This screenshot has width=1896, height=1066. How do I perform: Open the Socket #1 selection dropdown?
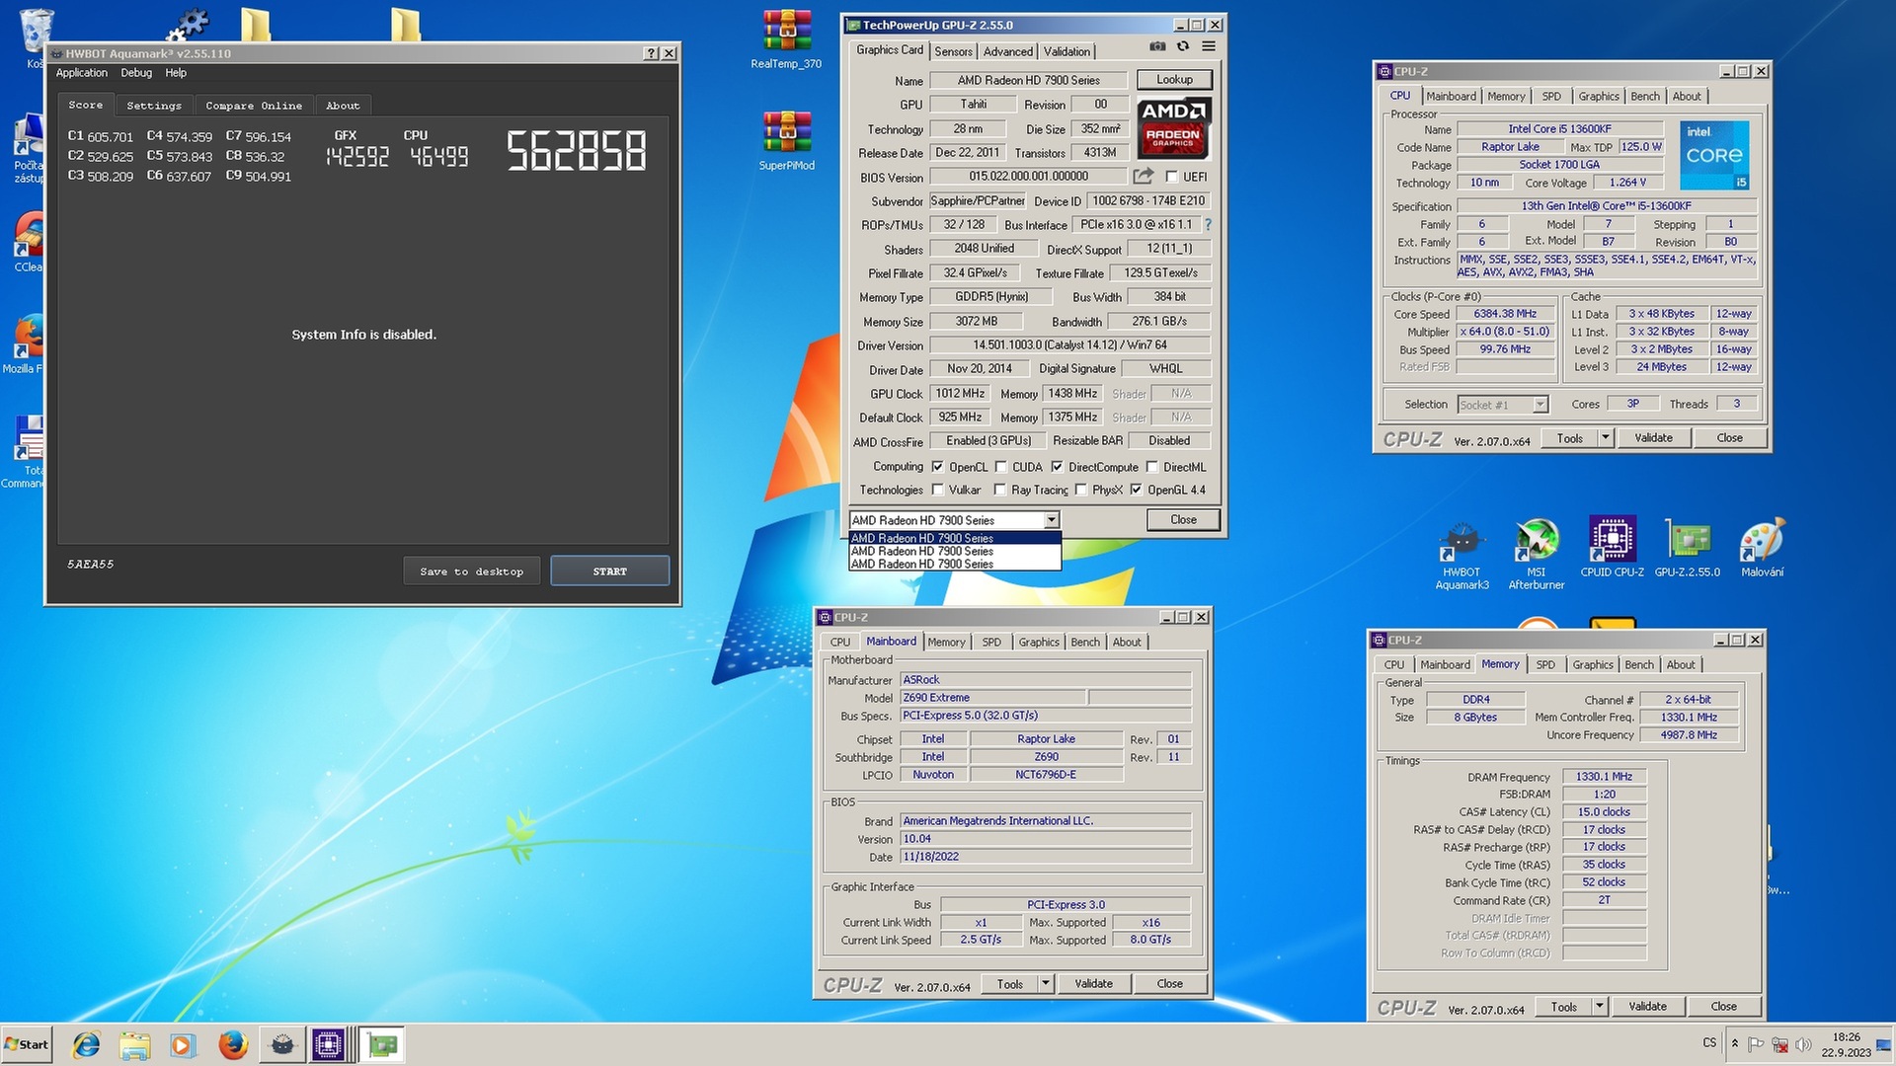pos(1502,405)
